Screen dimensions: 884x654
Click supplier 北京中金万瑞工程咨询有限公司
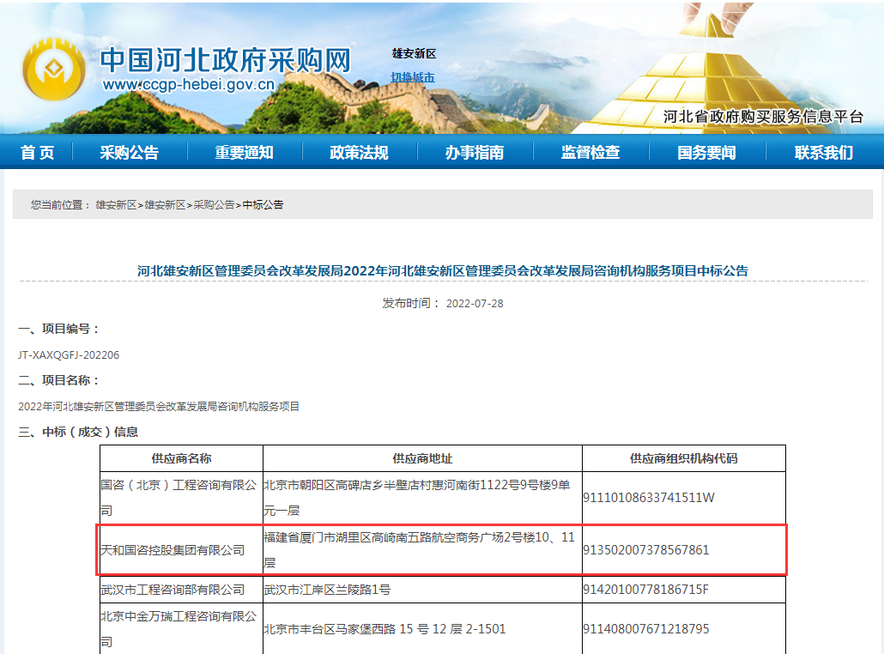click(179, 628)
